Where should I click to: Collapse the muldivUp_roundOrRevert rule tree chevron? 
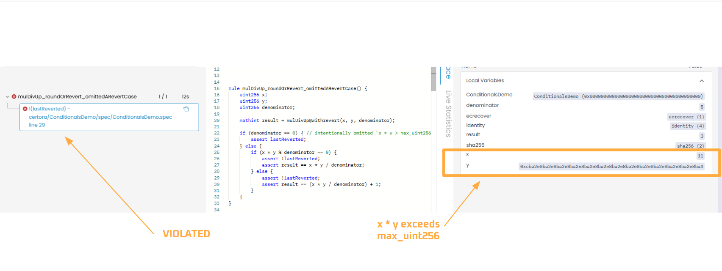click(7, 97)
